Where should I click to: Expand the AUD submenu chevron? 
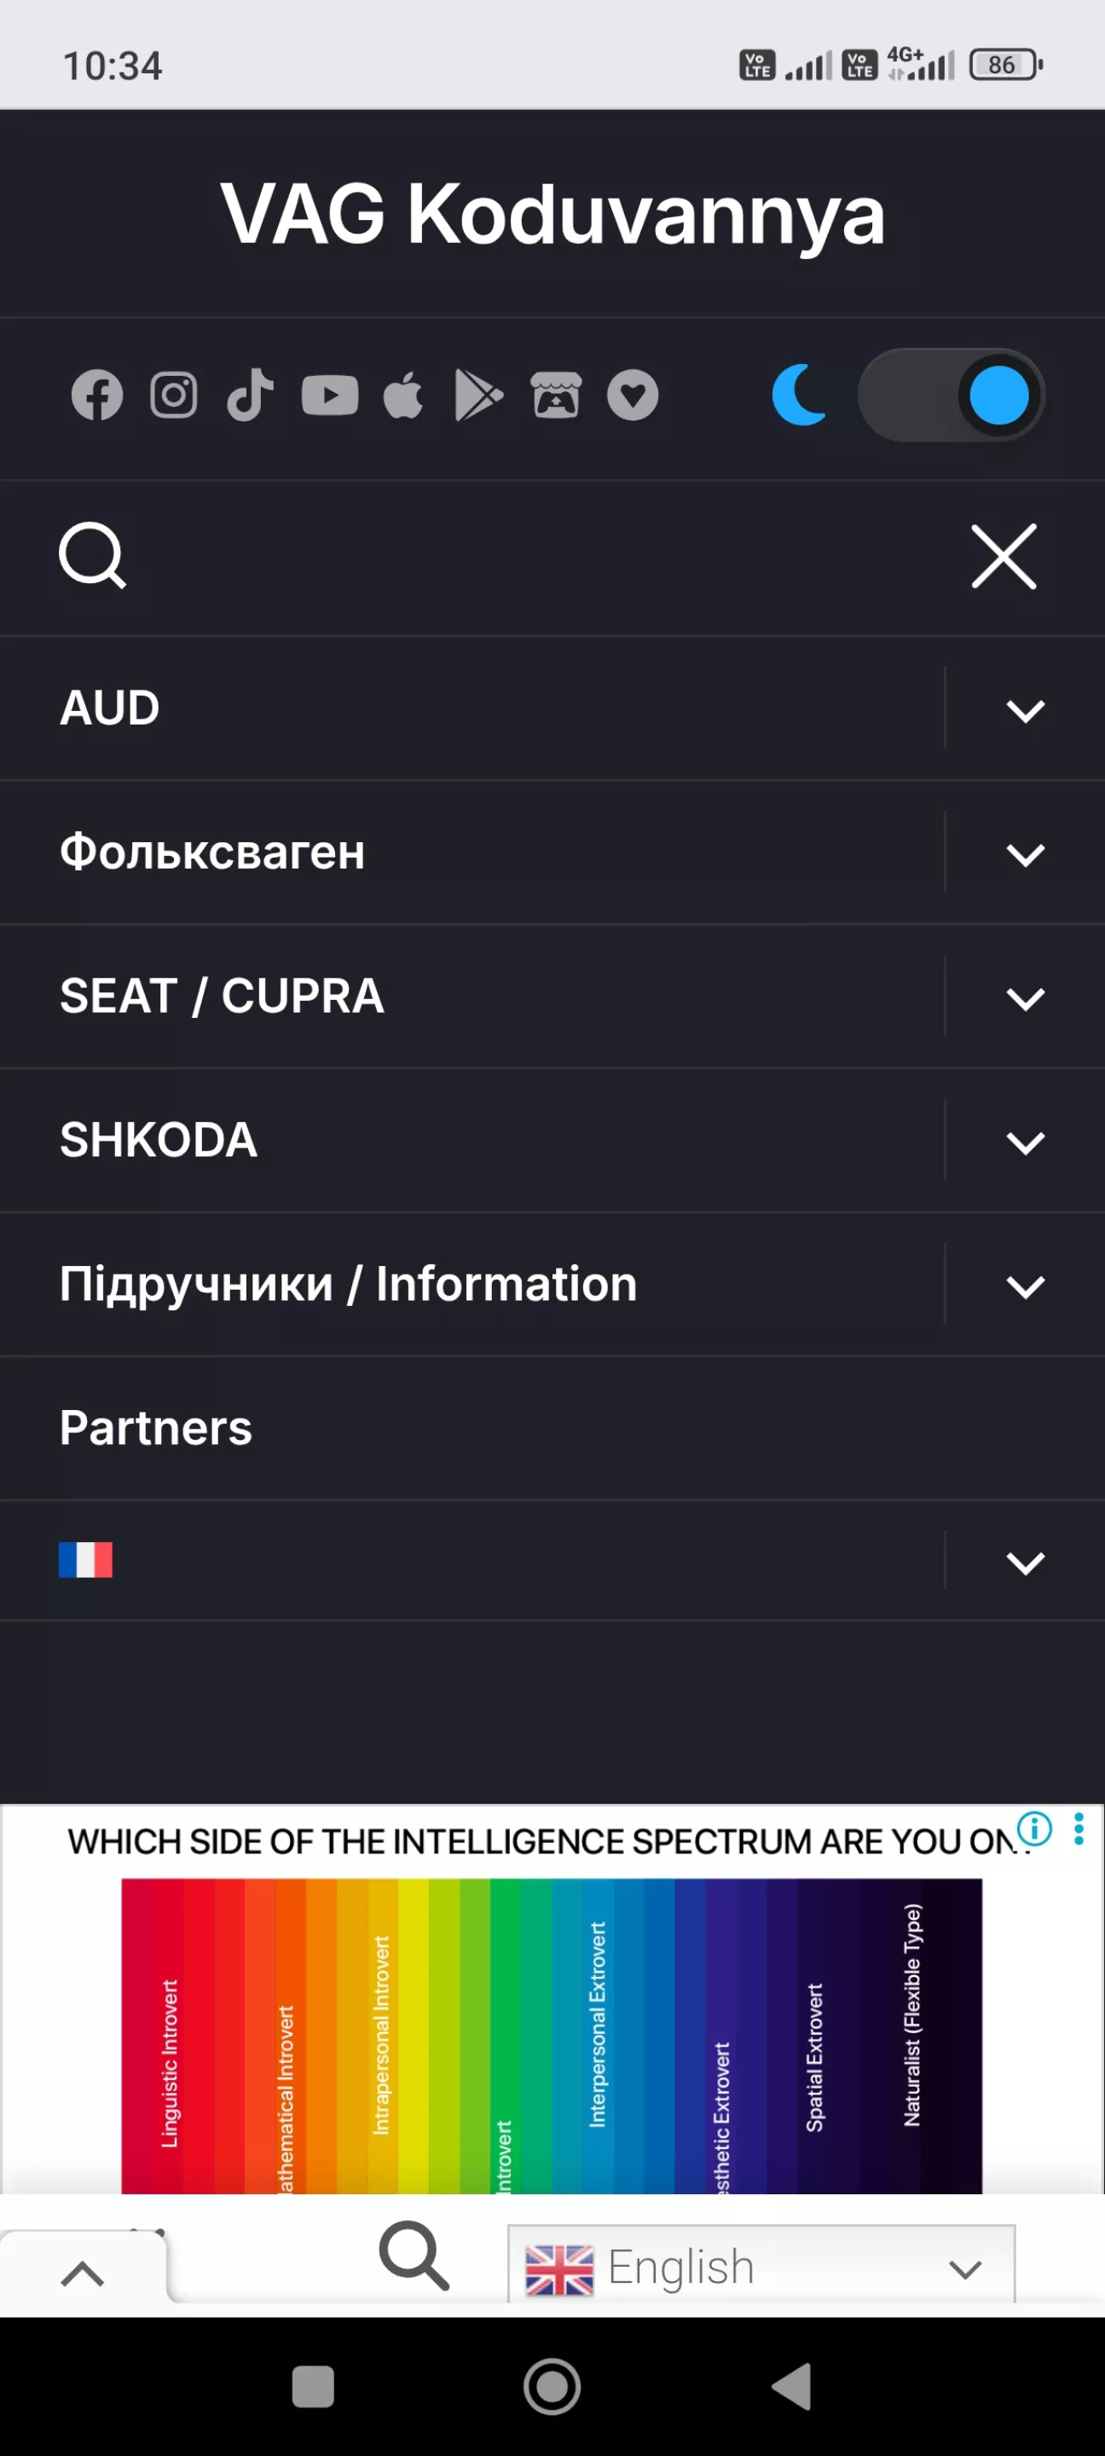(x=1025, y=709)
